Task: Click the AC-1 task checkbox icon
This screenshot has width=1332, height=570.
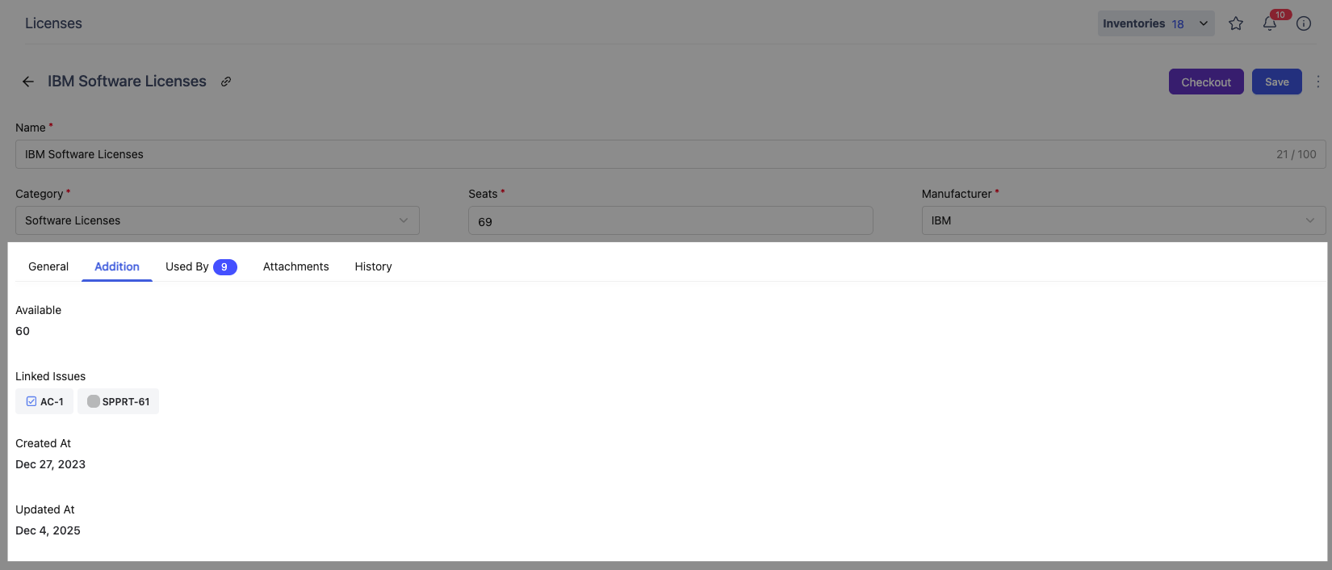Action: [x=31, y=401]
